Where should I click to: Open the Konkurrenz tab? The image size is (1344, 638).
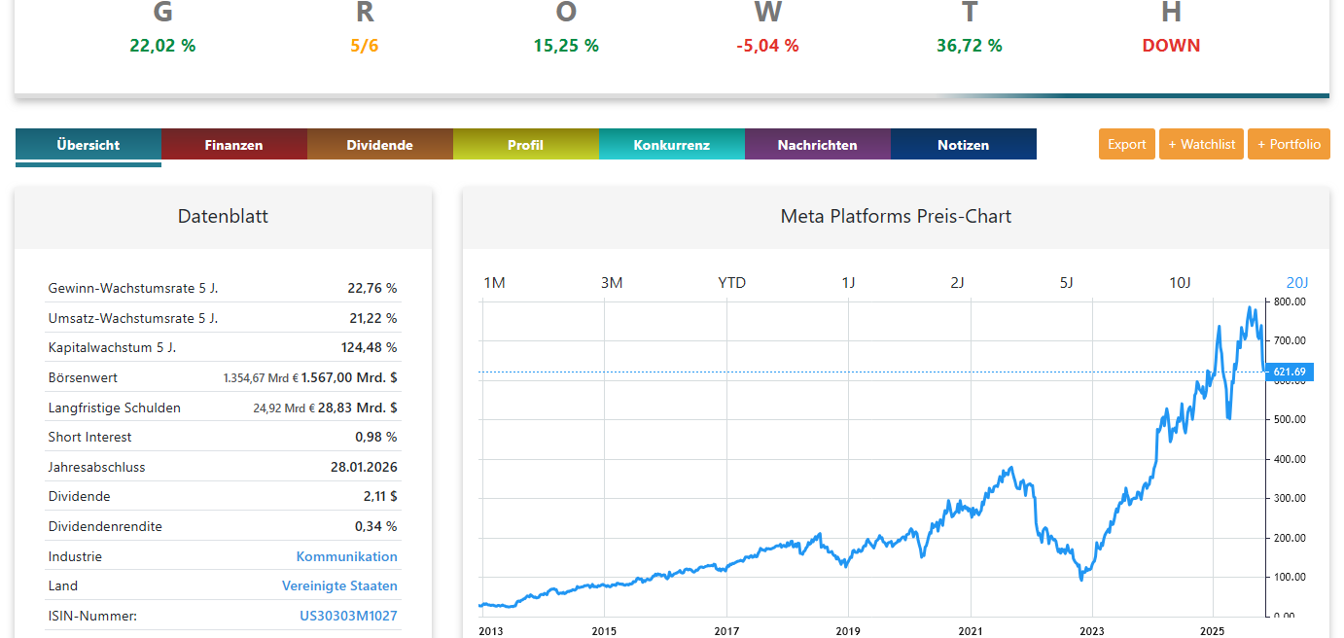point(671,145)
